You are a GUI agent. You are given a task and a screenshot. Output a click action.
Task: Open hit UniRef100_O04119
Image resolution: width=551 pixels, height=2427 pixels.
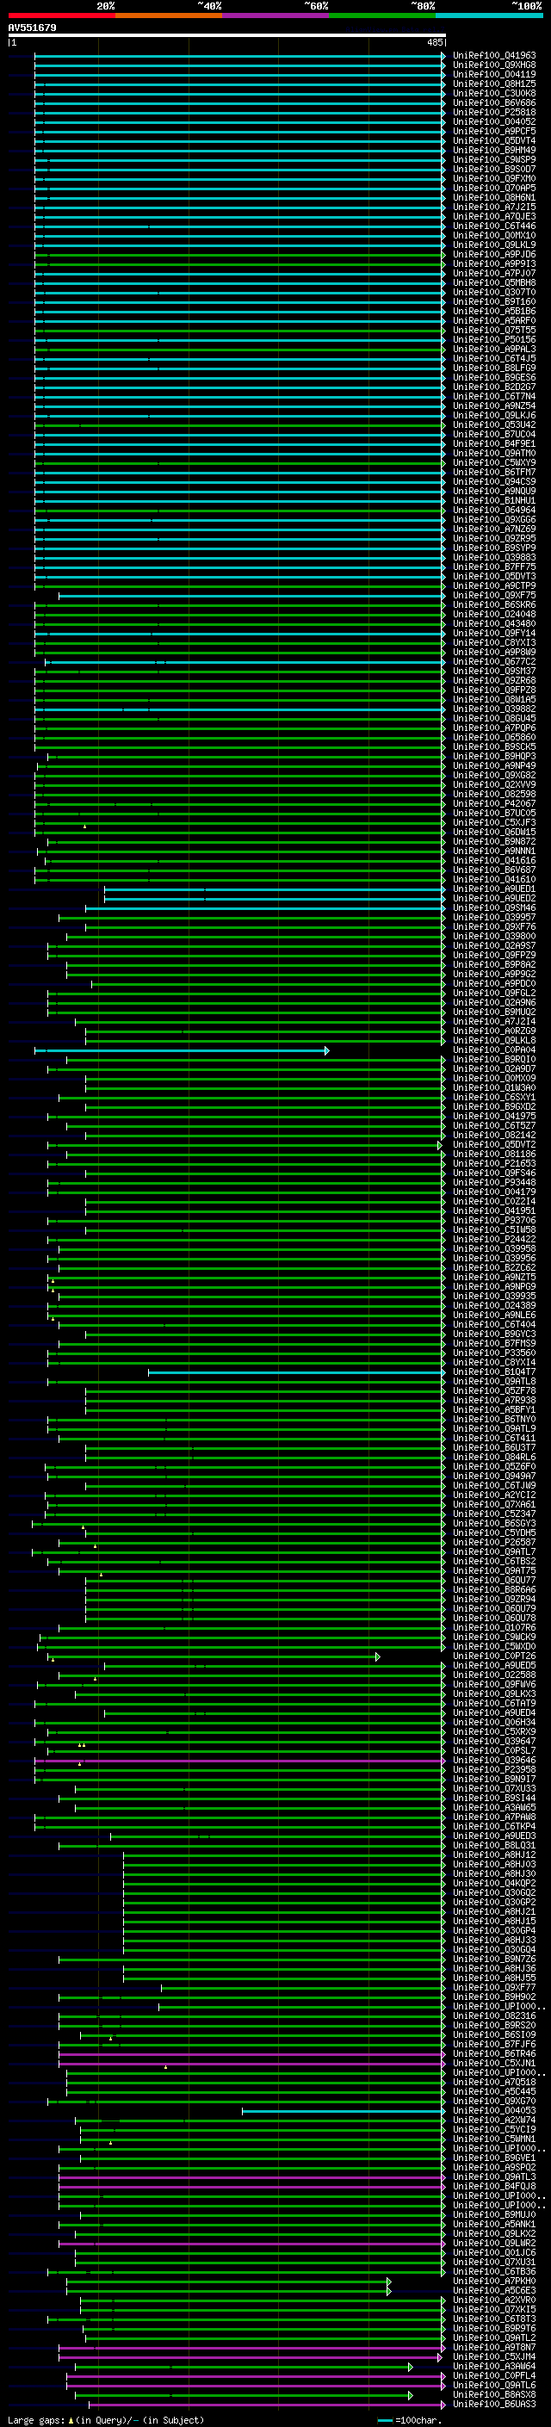[x=494, y=74]
